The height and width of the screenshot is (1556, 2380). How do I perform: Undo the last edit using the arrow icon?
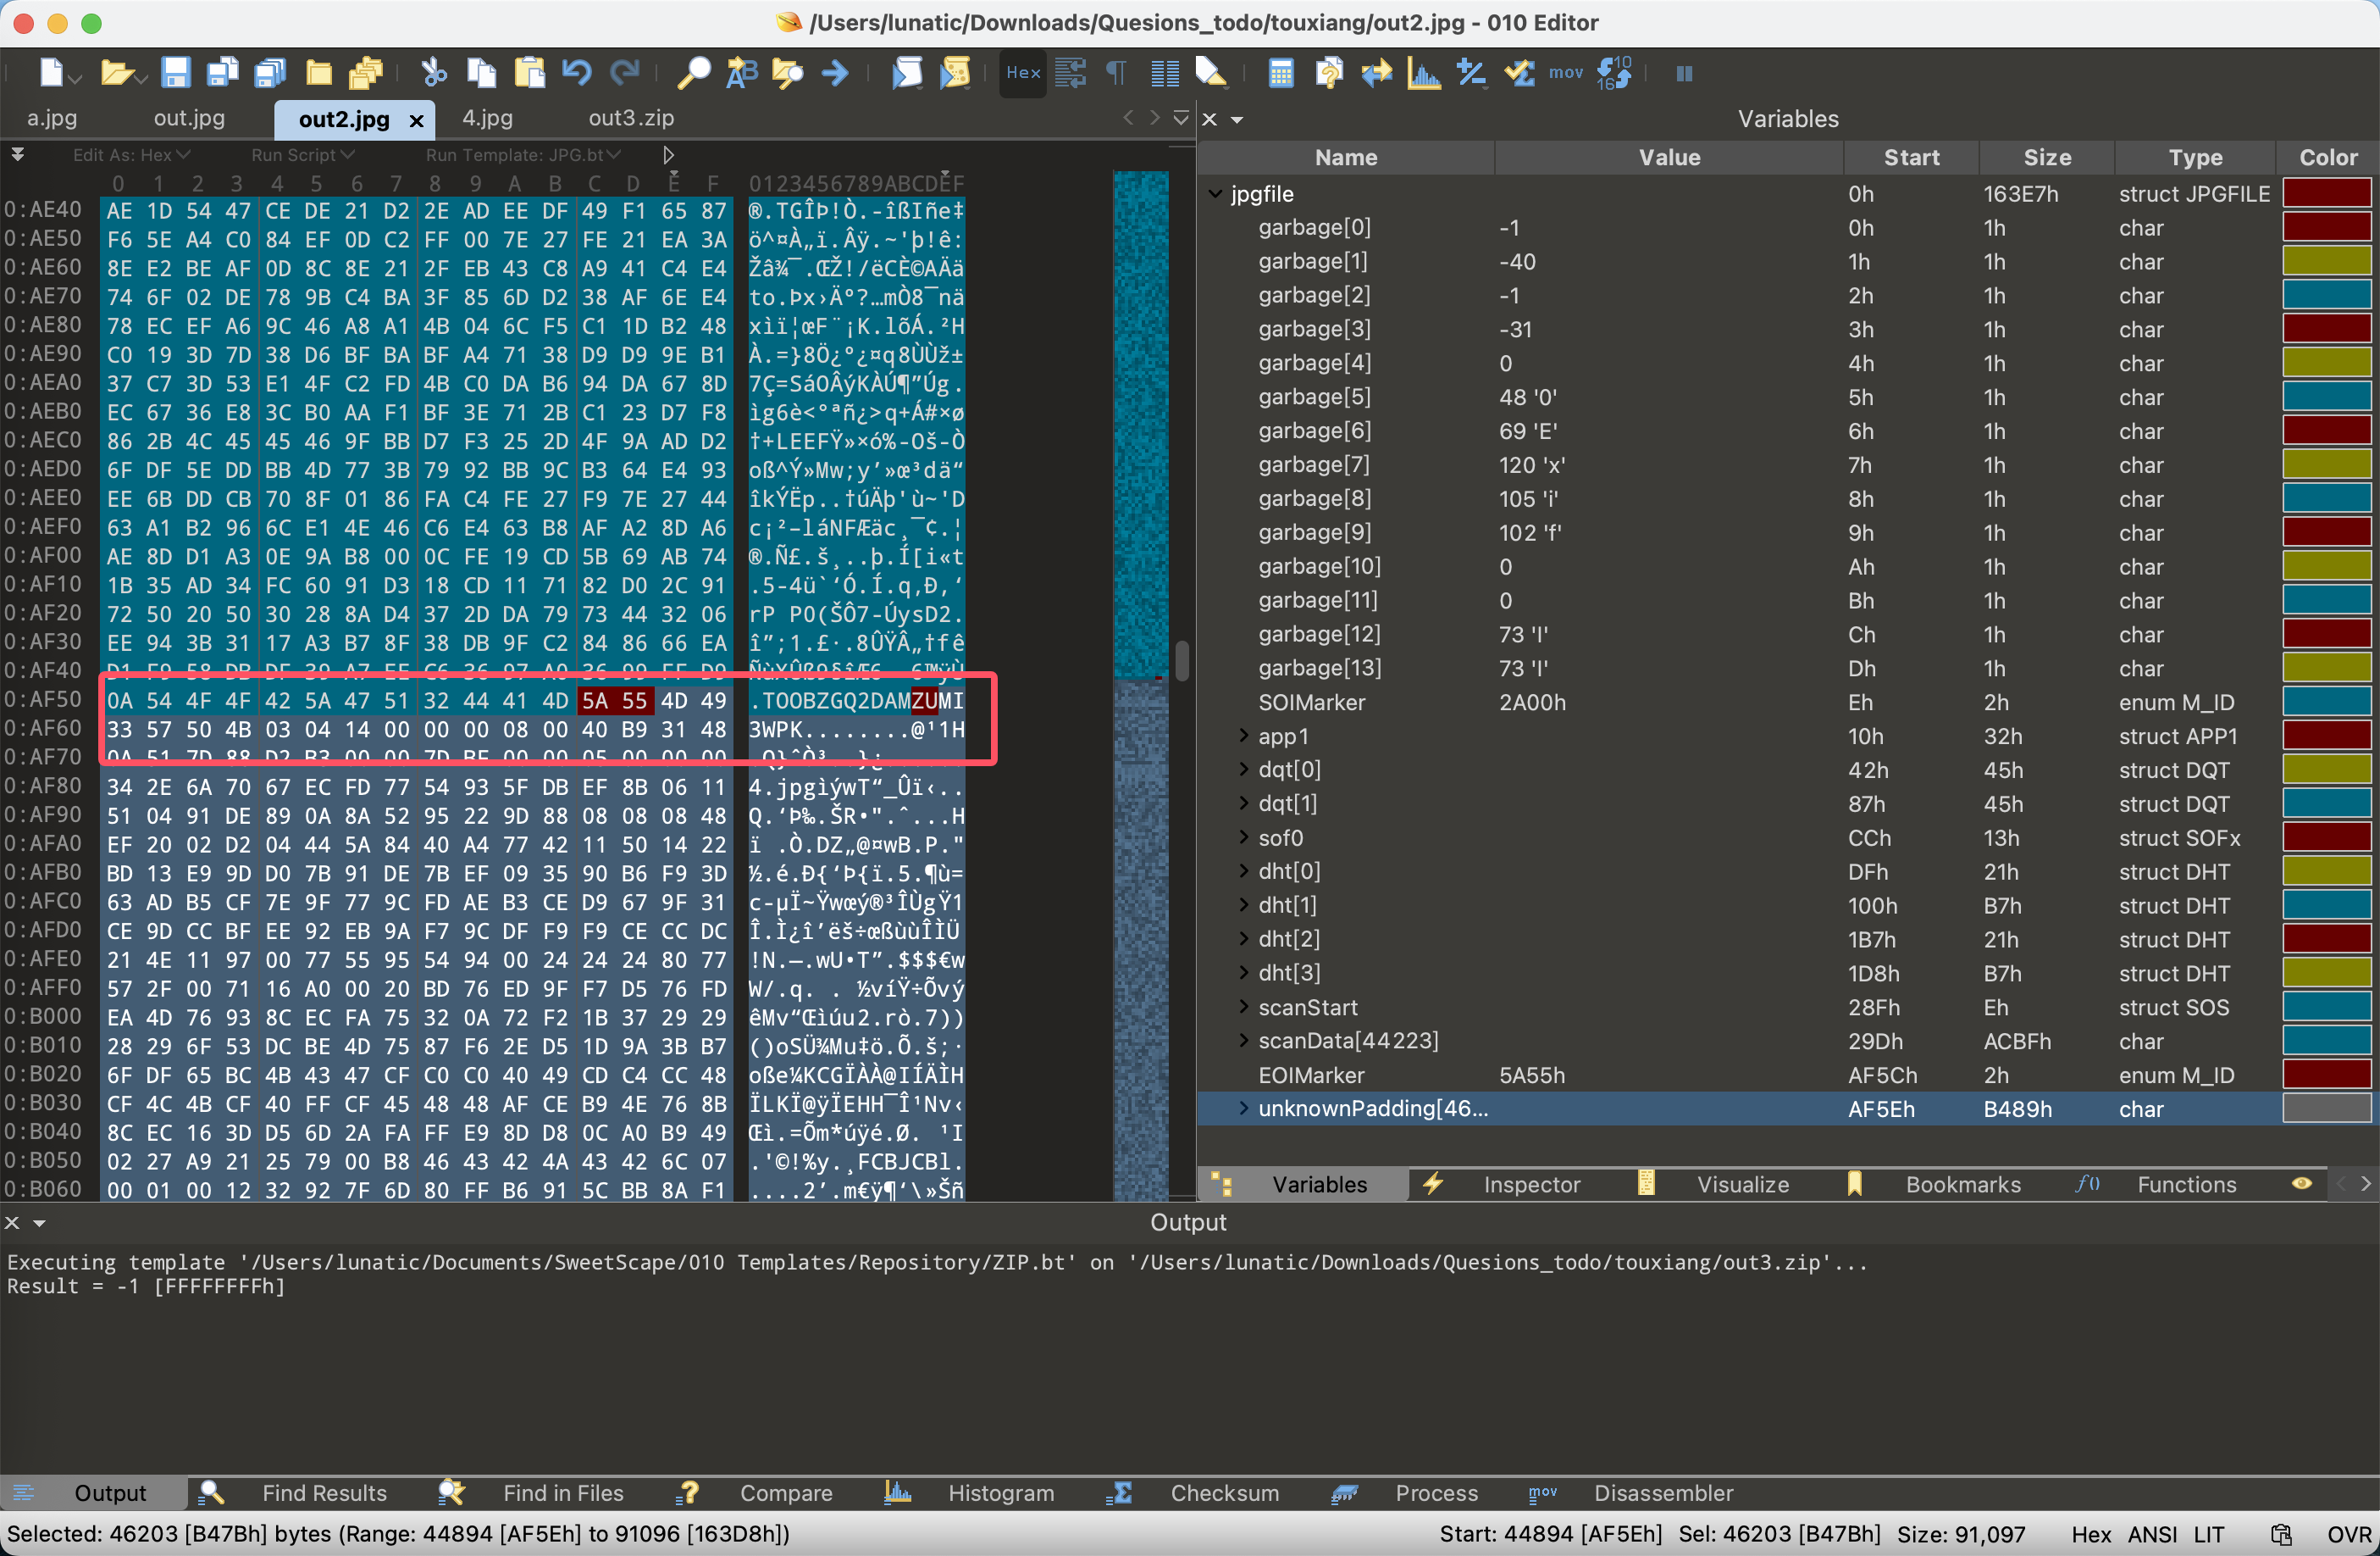[576, 72]
